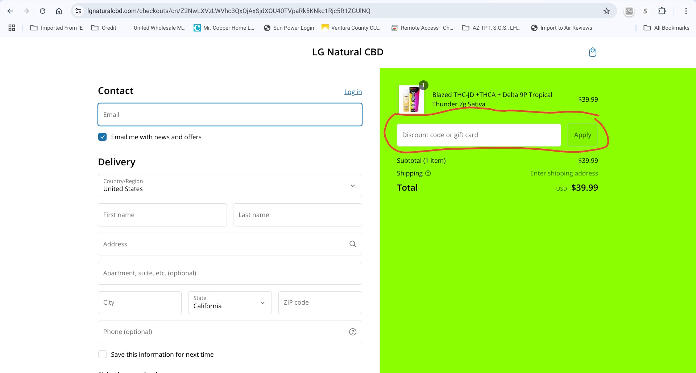The image size is (696, 373).
Task: Open Sun Power Login bookmark
Action: (x=289, y=28)
